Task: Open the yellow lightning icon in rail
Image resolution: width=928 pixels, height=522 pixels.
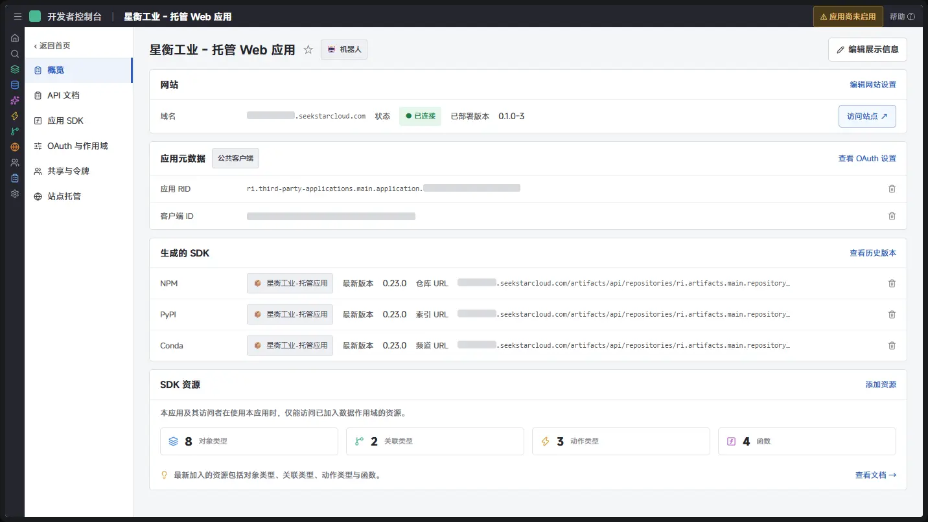Action: tap(15, 116)
